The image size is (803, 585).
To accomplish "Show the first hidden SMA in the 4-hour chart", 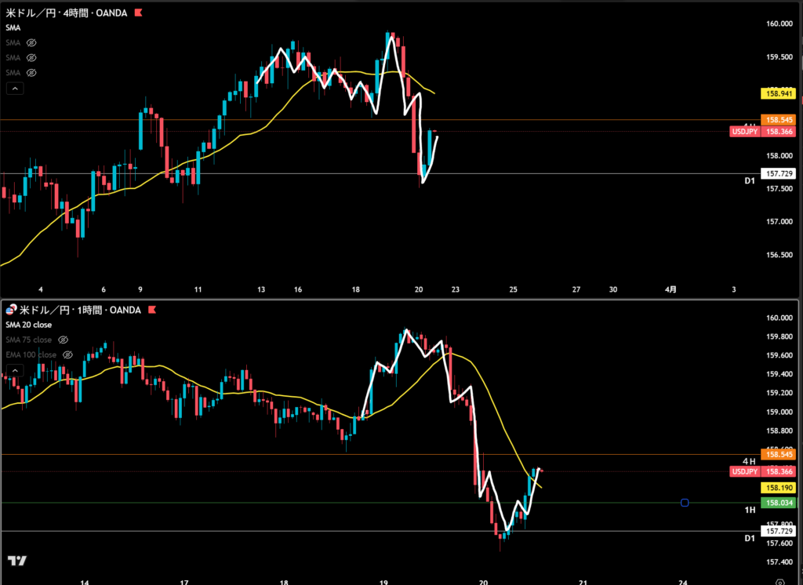I will 32,42.
